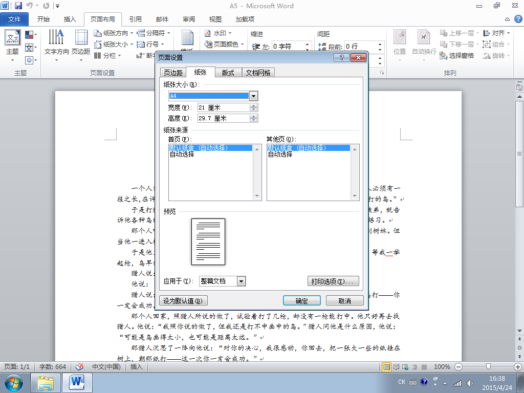Click the zoom in plus button
Viewport: 524px width, 393px height.
coord(518,367)
